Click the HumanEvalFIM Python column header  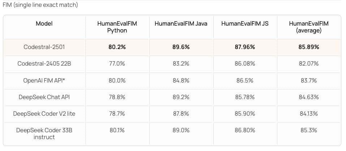pos(117,27)
